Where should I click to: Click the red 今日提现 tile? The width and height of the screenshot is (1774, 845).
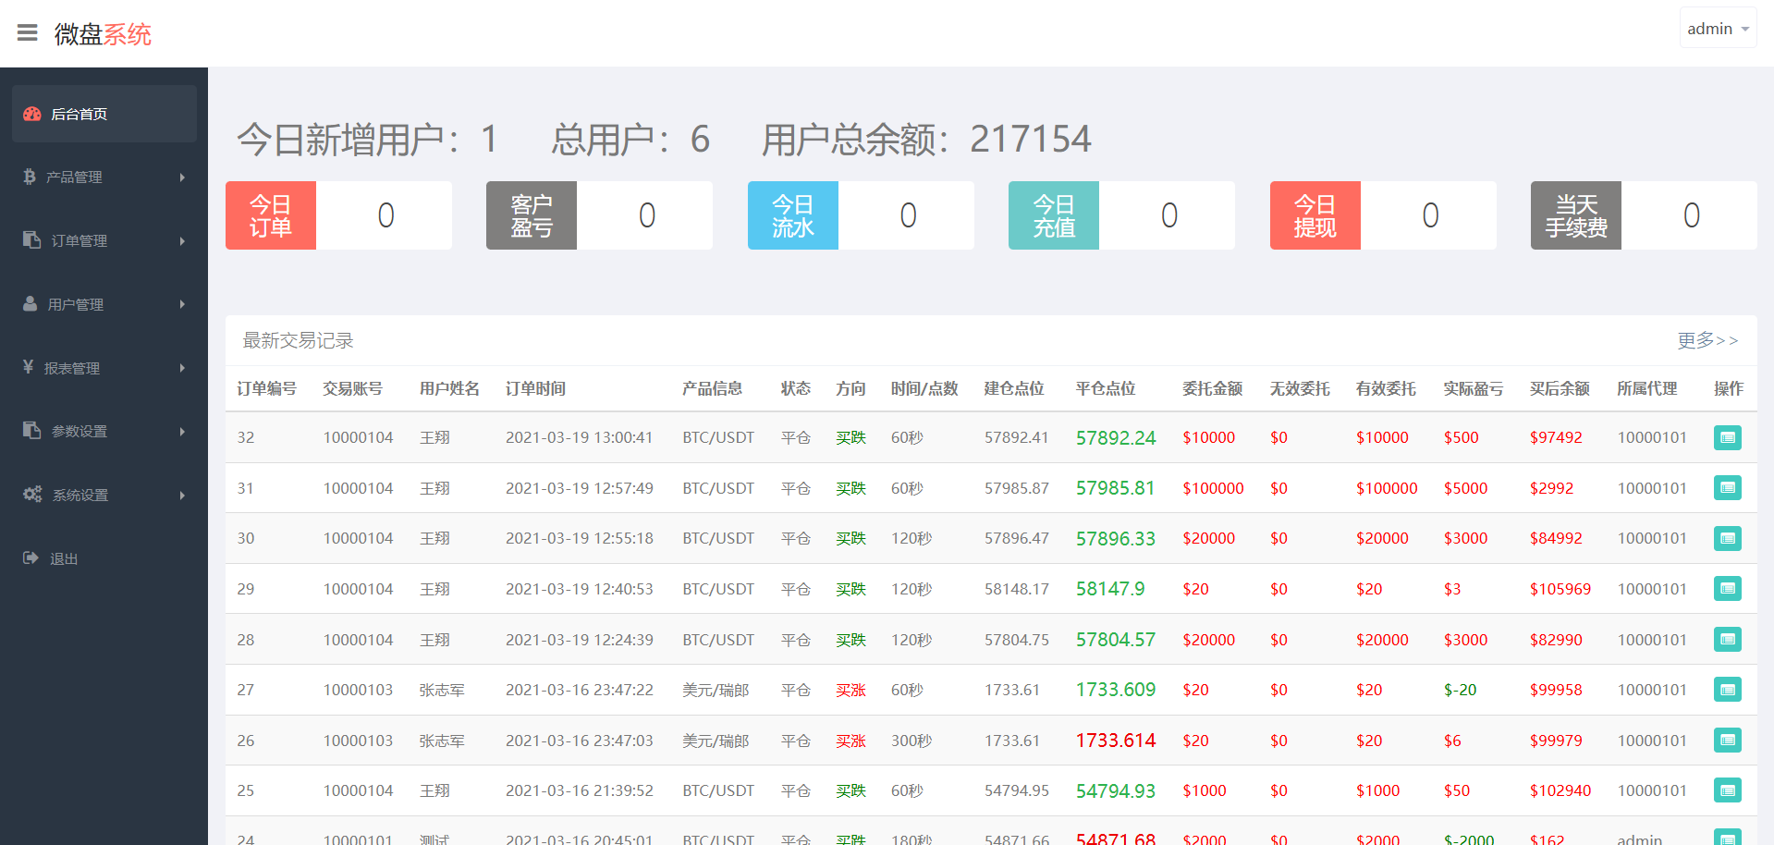(1315, 215)
